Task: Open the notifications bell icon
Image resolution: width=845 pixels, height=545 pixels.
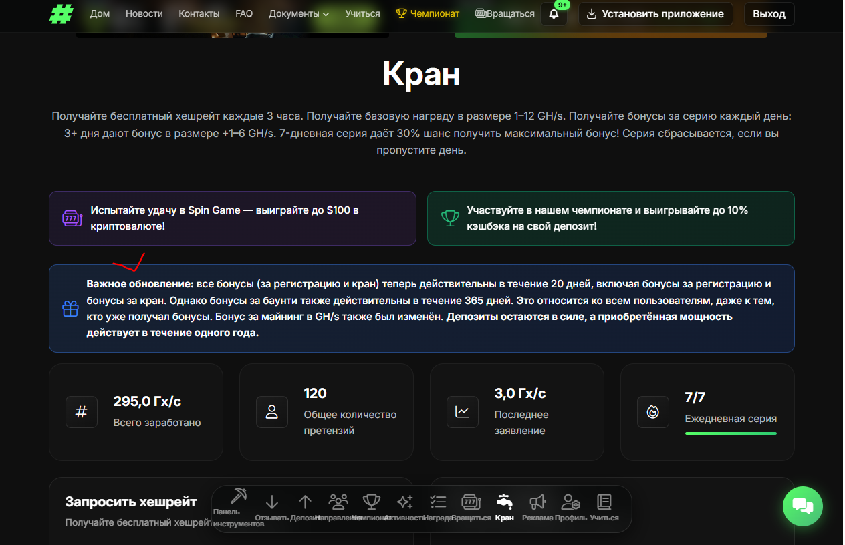Action: tap(554, 14)
